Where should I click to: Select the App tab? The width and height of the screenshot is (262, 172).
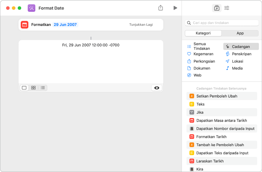click(x=240, y=33)
